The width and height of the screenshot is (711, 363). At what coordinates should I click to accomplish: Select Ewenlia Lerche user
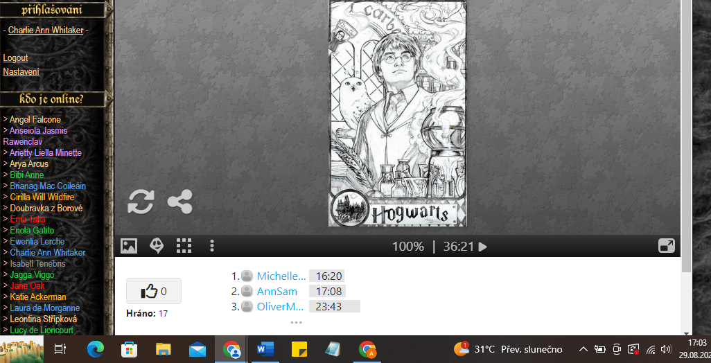point(37,242)
